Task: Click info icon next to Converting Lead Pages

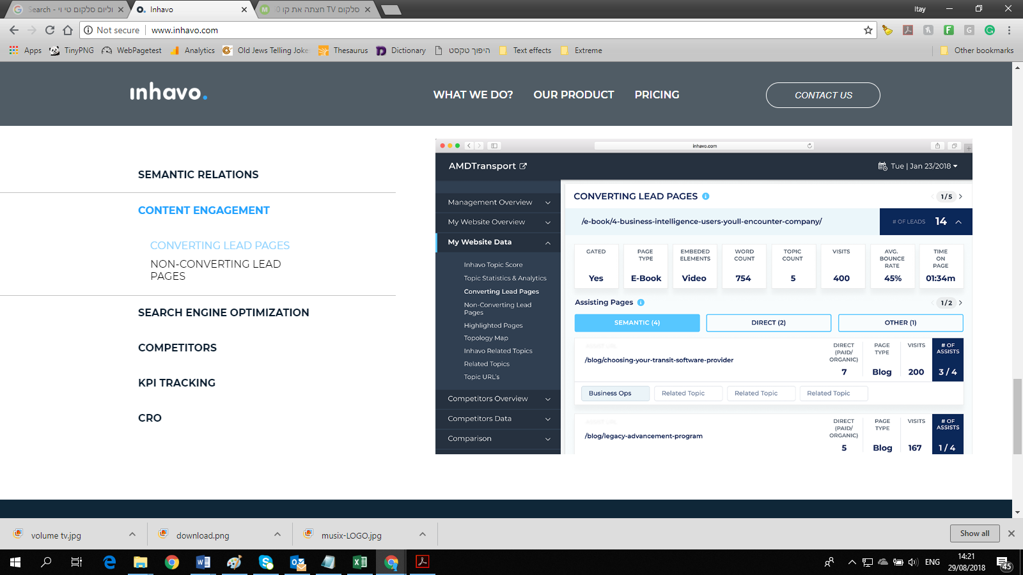Action: (706, 196)
